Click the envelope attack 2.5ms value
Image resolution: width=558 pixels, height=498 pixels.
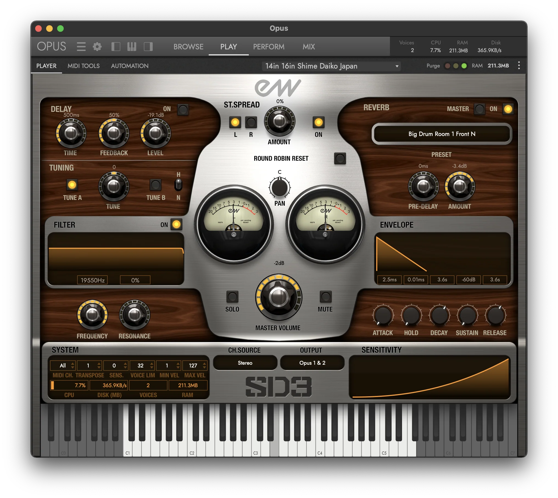389,279
